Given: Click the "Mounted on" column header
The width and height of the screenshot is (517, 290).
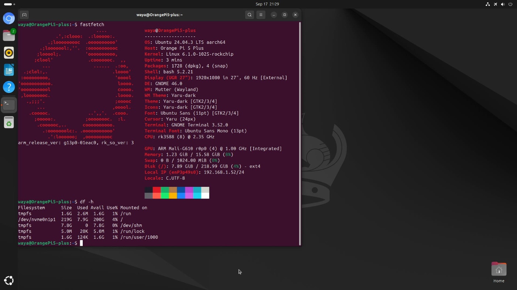Looking at the screenshot, I should 134,208.
